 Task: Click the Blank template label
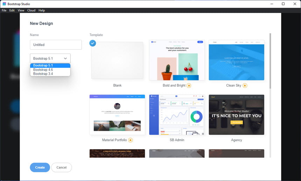click(117, 85)
